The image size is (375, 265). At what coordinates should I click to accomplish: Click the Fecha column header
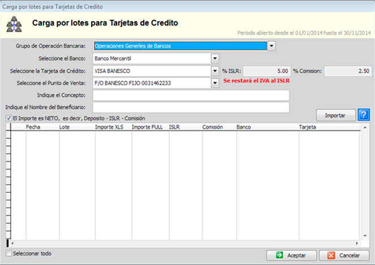coord(41,128)
